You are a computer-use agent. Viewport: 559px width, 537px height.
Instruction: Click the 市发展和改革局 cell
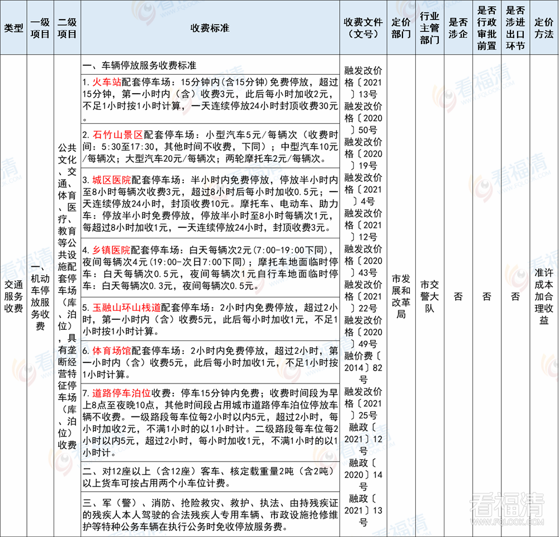[x=401, y=296]
